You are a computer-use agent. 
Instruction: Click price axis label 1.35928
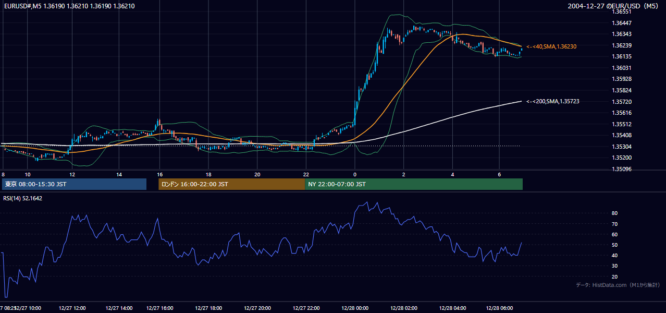[x=622, y=79]
